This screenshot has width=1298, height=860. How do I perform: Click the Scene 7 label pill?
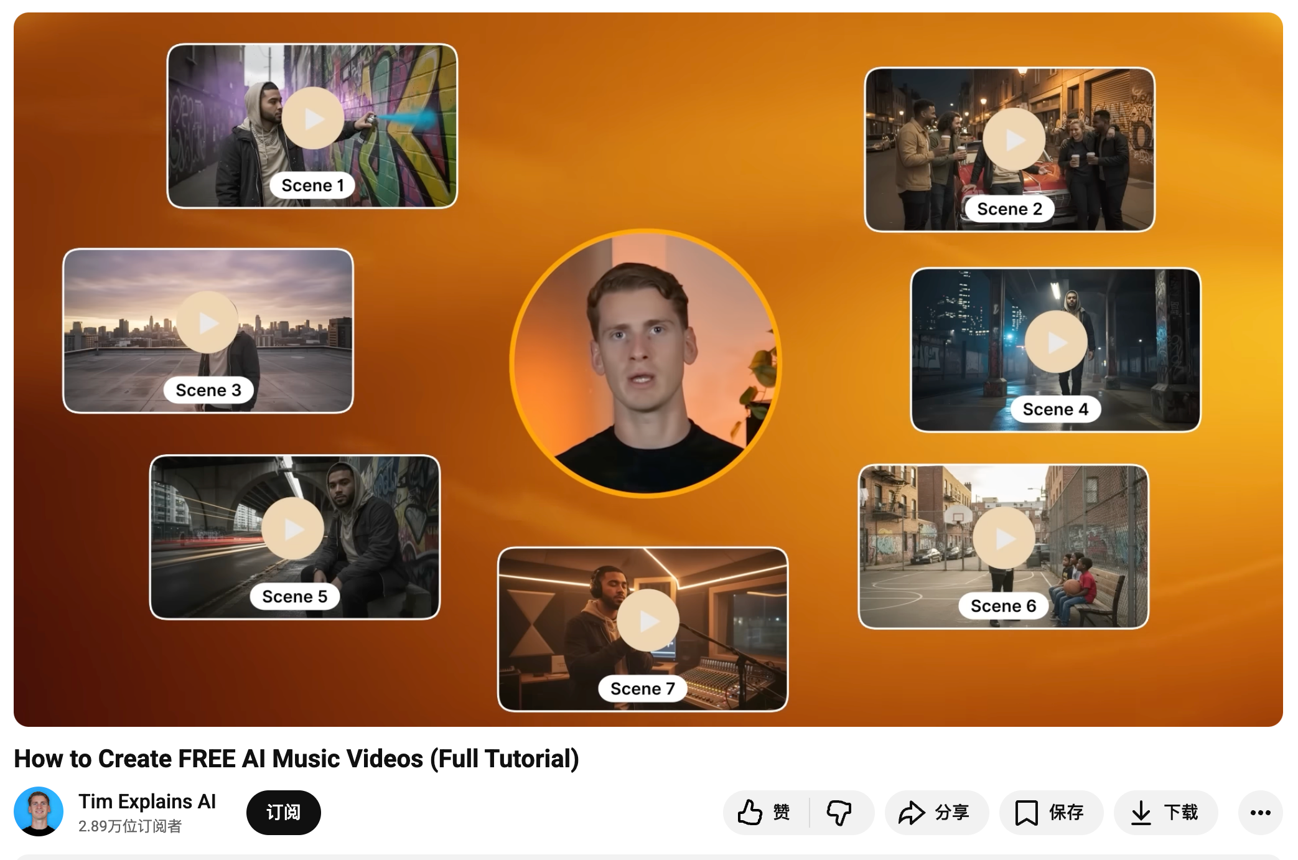643,688
